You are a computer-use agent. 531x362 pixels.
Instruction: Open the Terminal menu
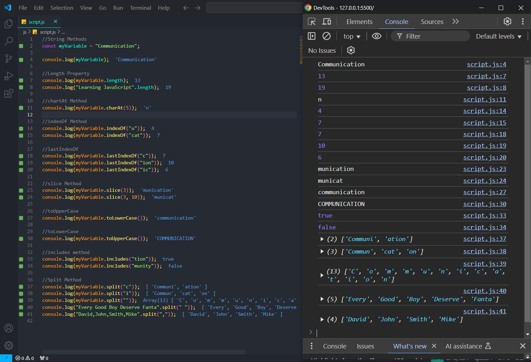(141, 8)
